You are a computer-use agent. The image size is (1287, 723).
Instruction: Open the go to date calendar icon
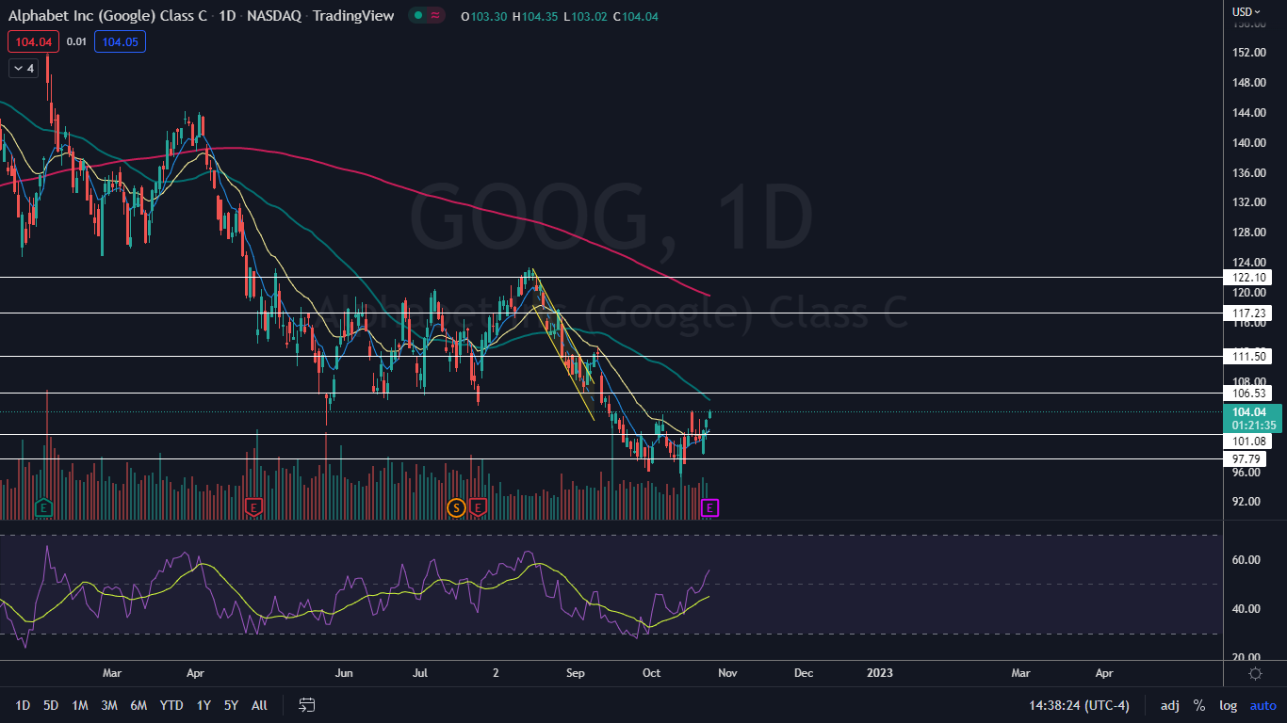coord(306,704)
